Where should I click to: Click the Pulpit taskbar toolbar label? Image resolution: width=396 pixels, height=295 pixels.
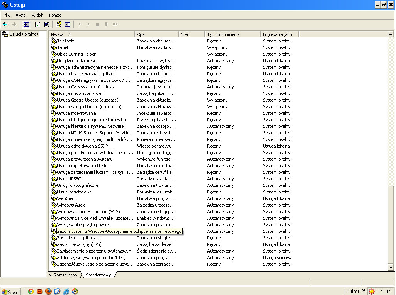pos(353,292)
